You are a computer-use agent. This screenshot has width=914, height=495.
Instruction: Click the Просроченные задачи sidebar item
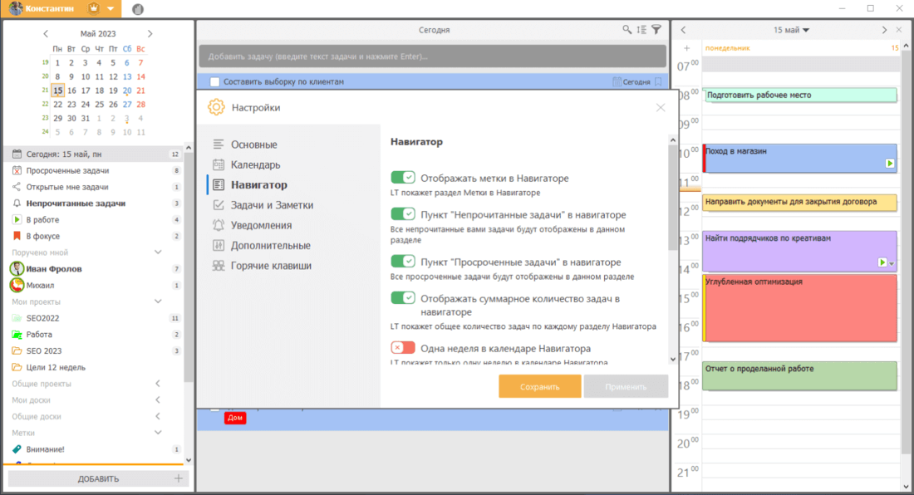71,169
